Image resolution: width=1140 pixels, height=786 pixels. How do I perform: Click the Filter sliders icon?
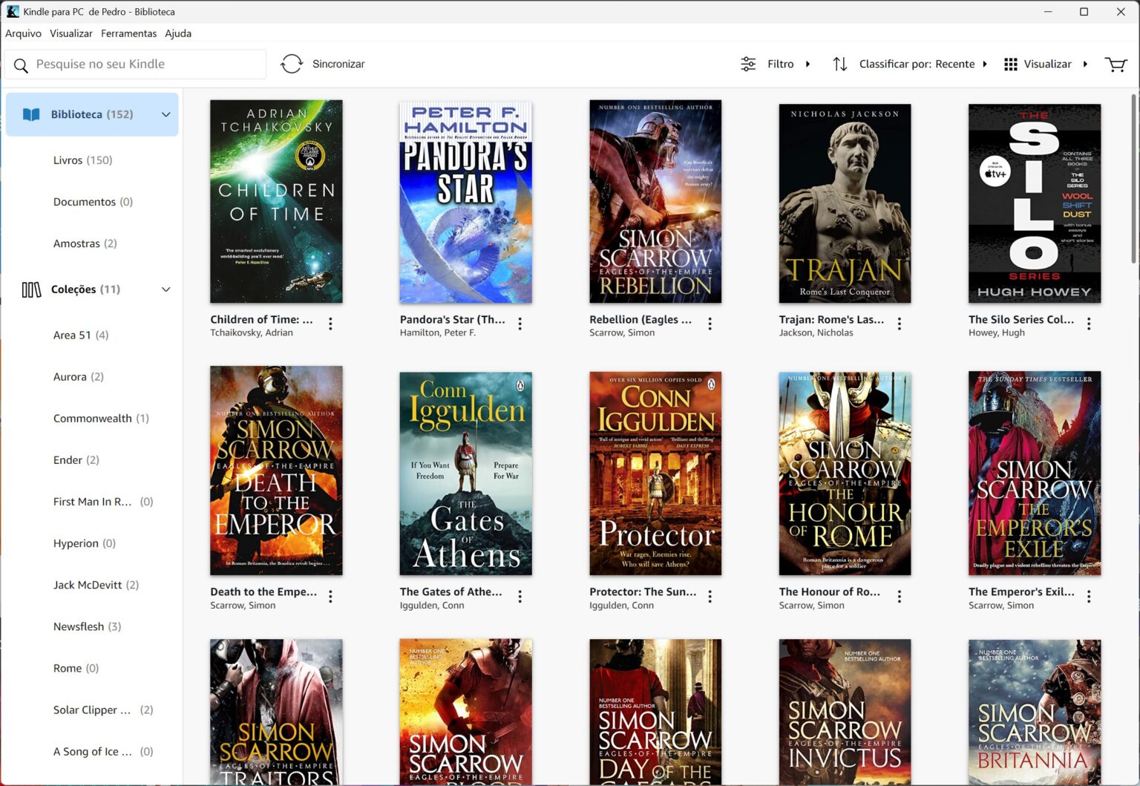click(748, 64)
